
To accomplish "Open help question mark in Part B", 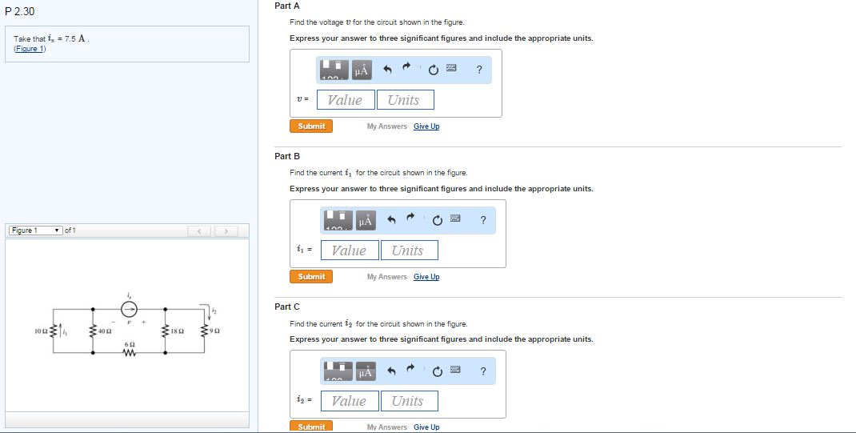I will tap(483, 220).
